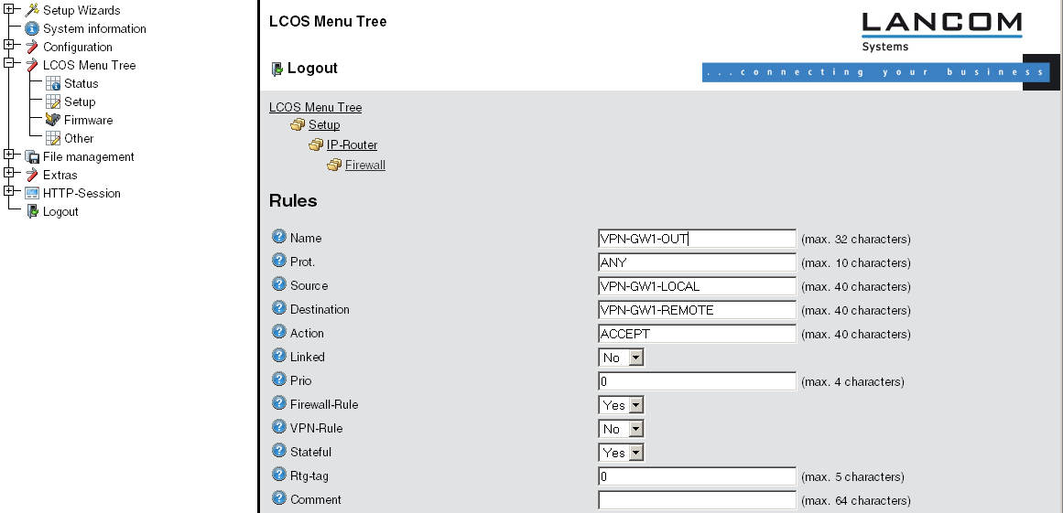1063x513 pixels.
Task: Click the help icon beside Stateful
Action: click(x=279, y=451)
